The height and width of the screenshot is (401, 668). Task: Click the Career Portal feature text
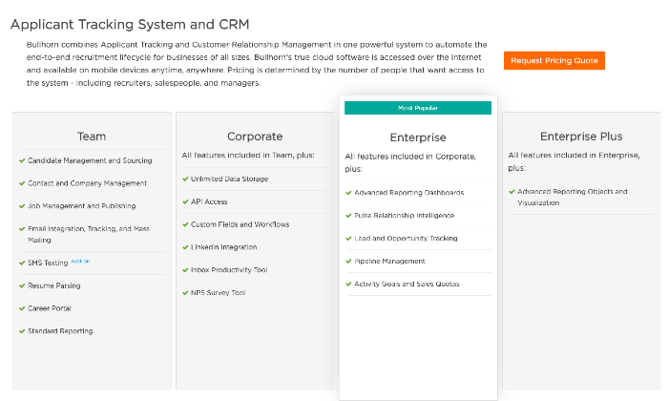[50, 308]
